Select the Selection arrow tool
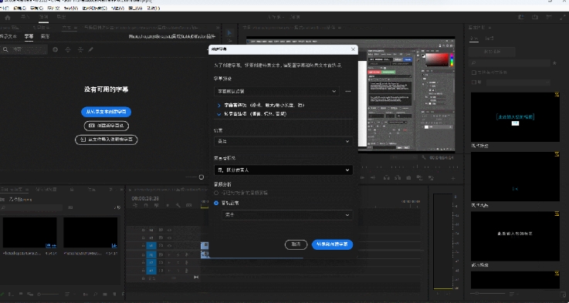Screen dimensions: 569x303 [229, 33]
